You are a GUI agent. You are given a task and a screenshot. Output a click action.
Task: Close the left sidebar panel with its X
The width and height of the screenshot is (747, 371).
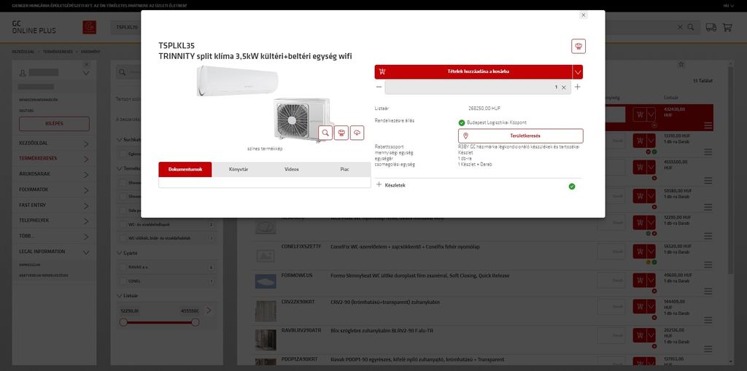pos(86,64)
